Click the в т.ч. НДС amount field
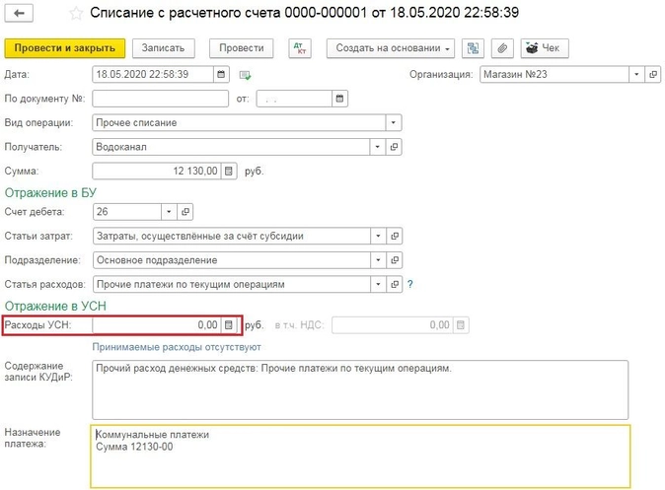Screen dimensions: 665x490 click(393, 325)
